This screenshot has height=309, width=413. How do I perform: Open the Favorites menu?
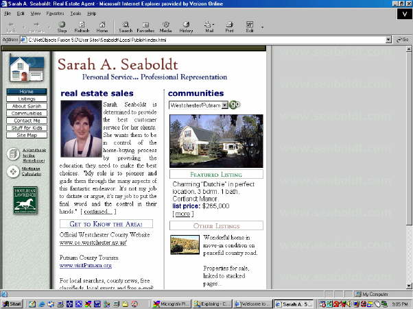55,14
